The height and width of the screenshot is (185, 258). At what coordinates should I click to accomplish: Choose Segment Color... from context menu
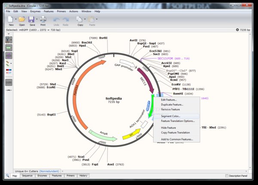pyautogui.click(x=171, y=116)
